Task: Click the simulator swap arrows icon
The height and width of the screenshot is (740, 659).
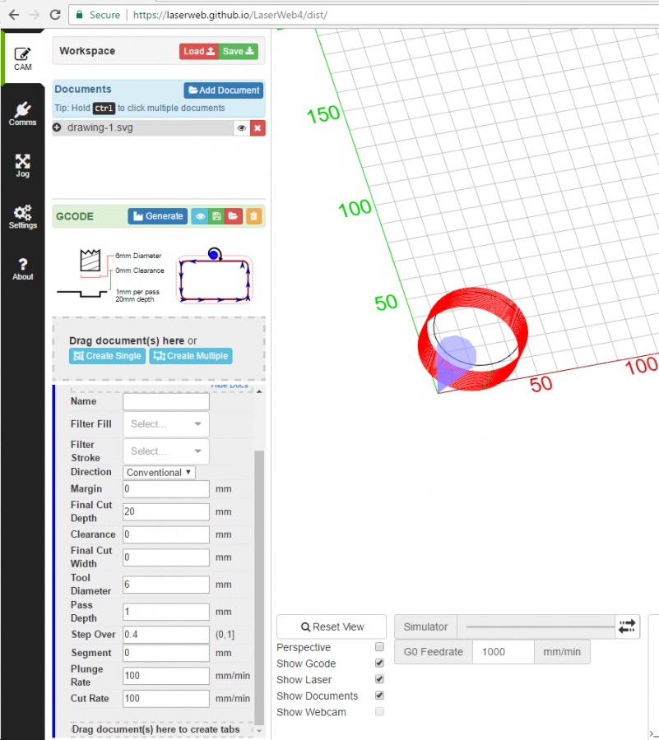Action: (627, 627)
